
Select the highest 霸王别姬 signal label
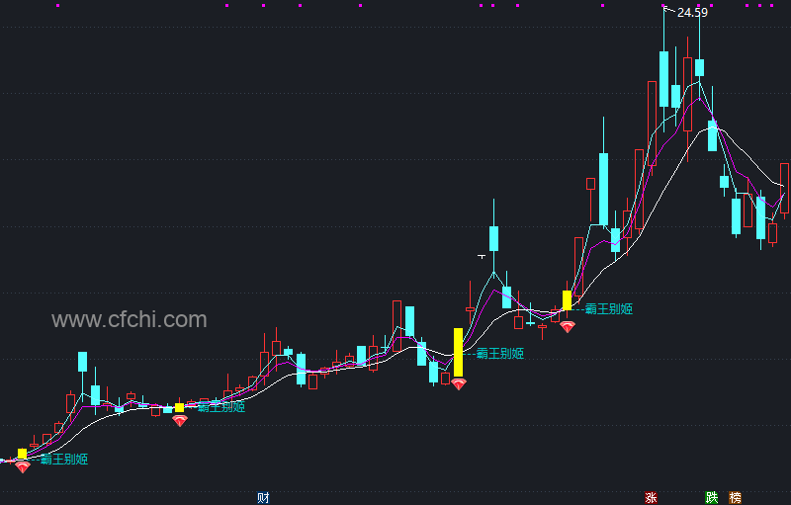[x=608, y=309]
